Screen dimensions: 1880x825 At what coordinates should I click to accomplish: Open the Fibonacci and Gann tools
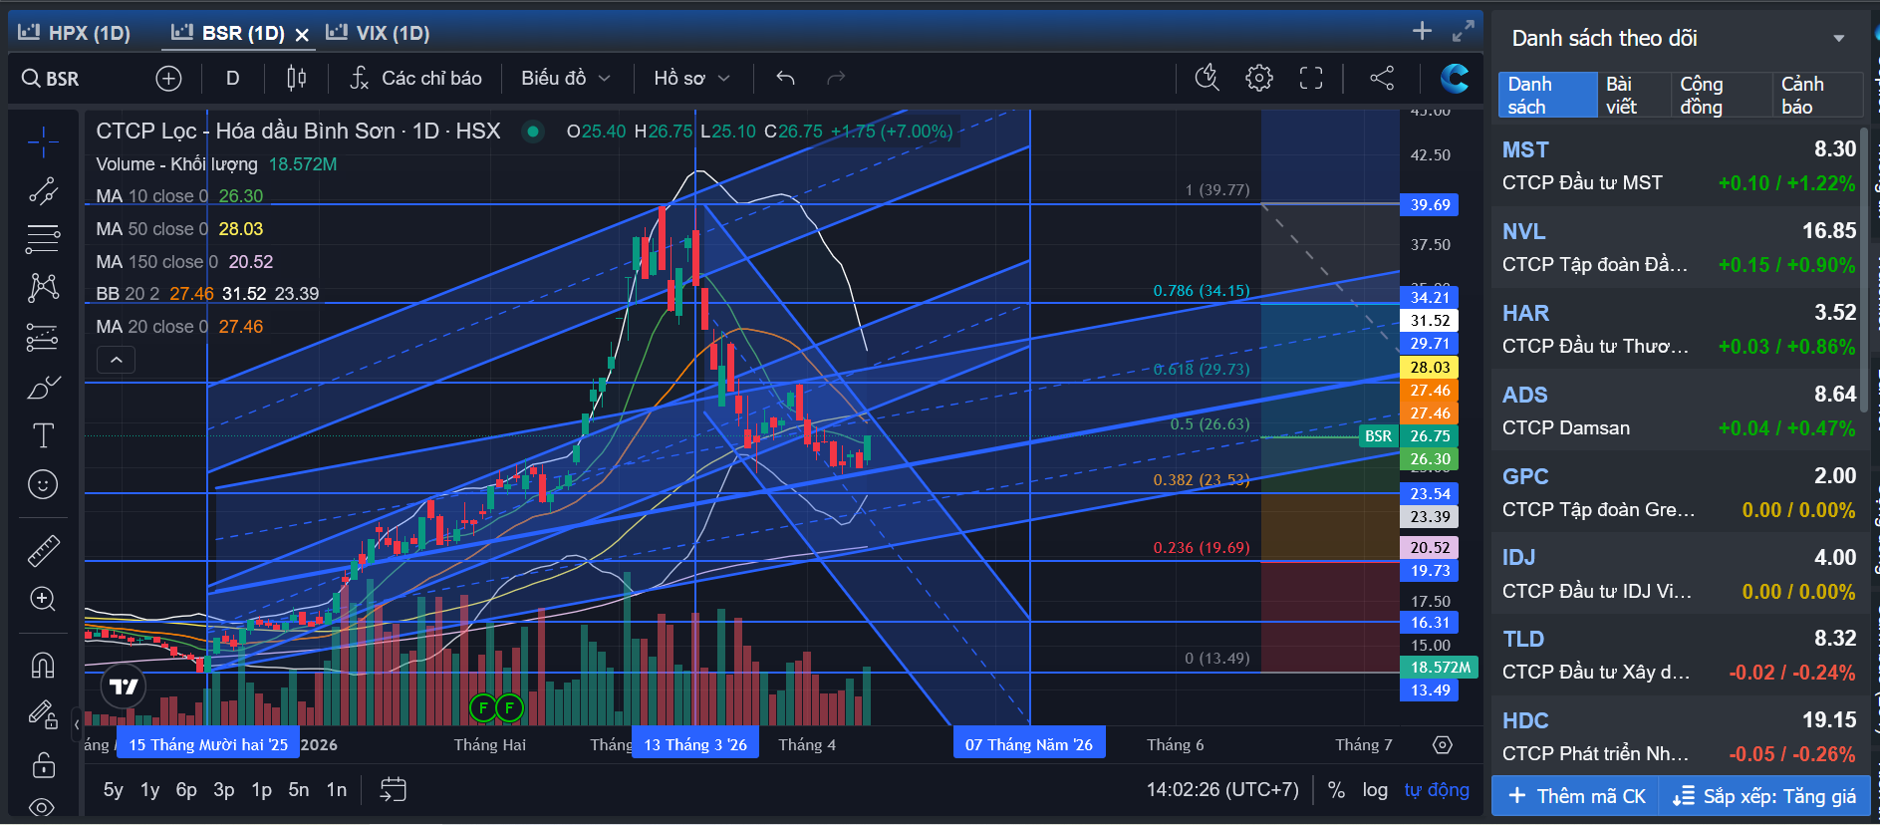(43, 239)
